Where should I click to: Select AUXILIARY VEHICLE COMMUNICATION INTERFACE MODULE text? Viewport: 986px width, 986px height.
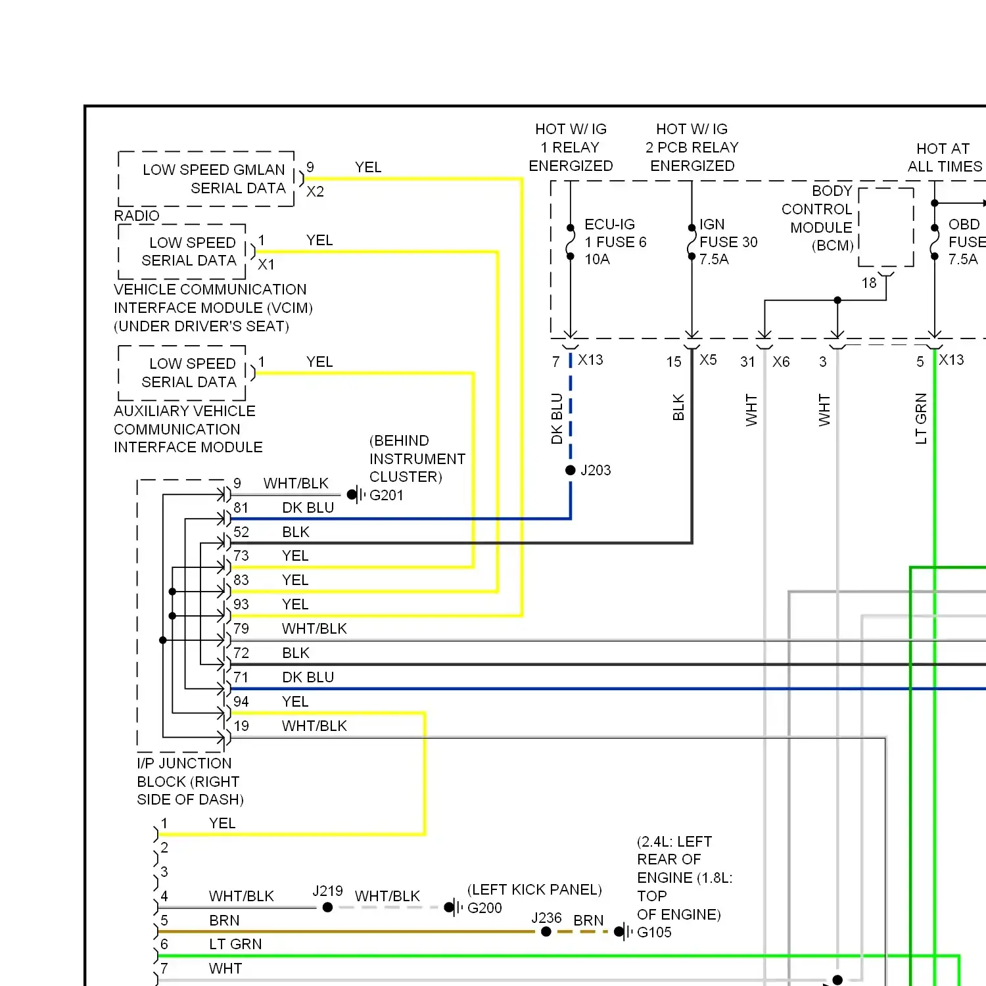pyautogui.click(x=188, y=429)
